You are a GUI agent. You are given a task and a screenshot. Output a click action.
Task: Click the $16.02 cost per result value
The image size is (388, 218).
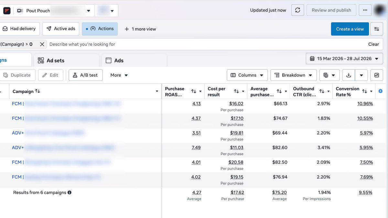click(x=236, y=104)
